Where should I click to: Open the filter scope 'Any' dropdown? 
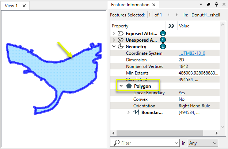tap(203, 143)
